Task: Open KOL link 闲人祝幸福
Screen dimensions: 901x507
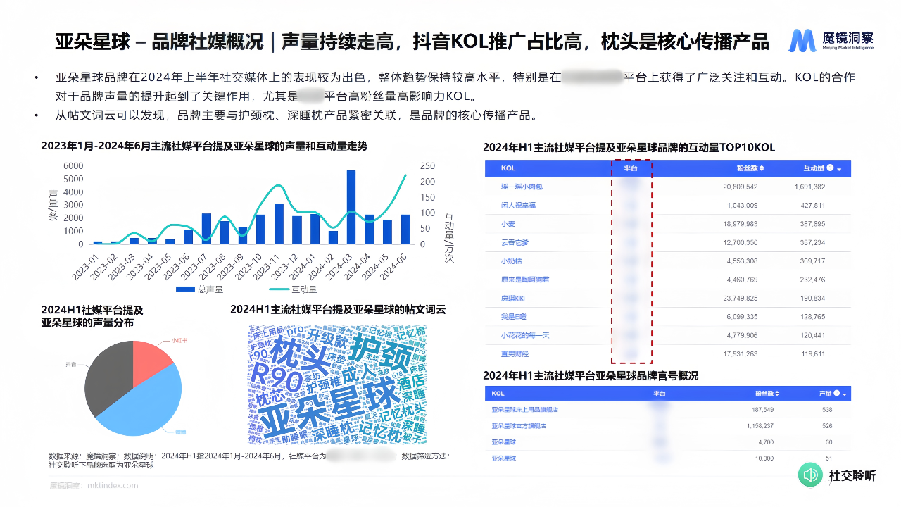Action: pos(518,205)
